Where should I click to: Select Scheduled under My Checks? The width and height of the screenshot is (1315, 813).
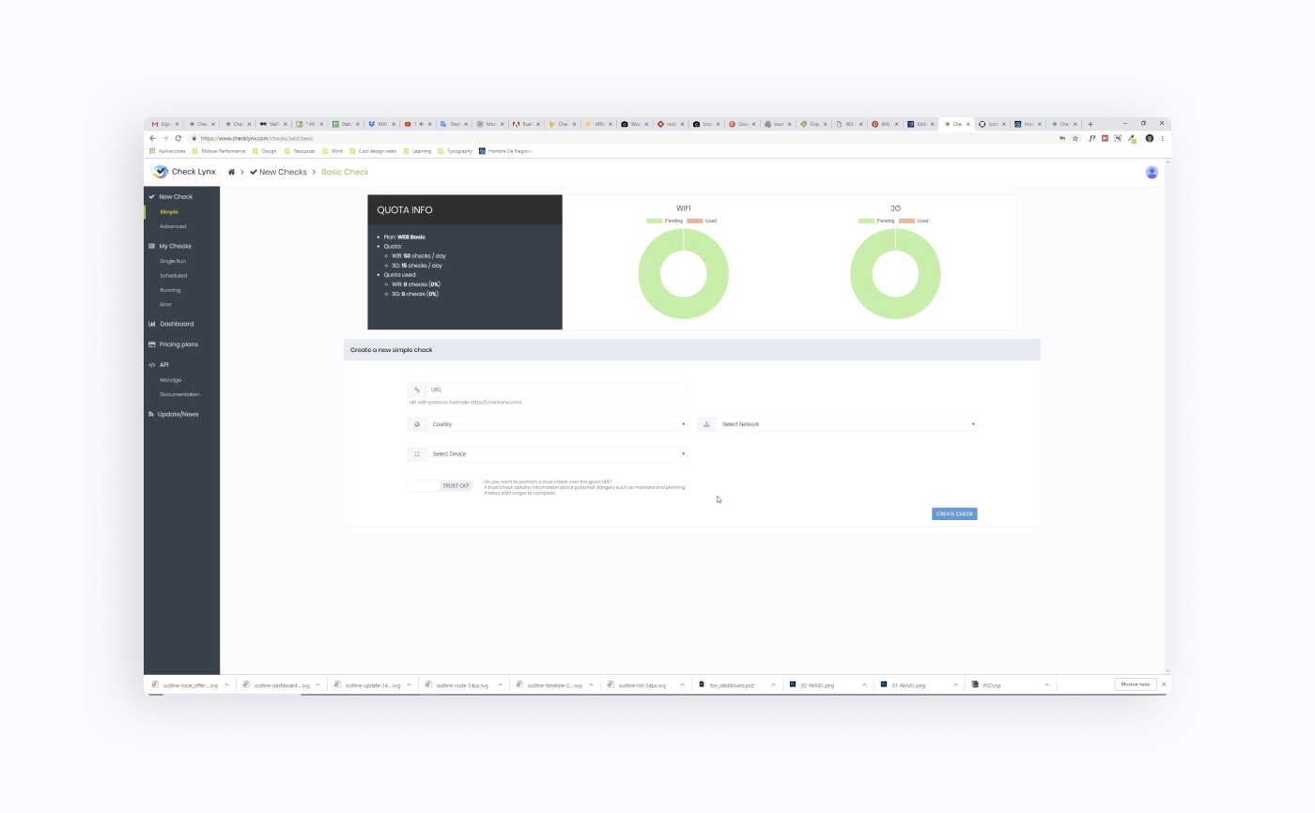(174, 276)
